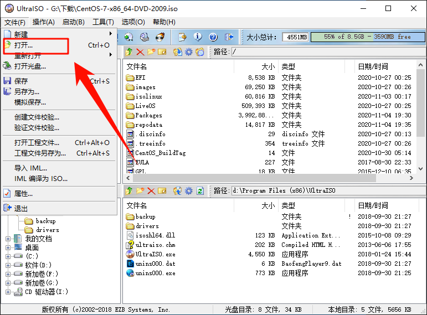The height and width of the screenshot is (315, 427).
Task: Sort ISO pane by 文件名 column
Action: click(x=179, y=66)
